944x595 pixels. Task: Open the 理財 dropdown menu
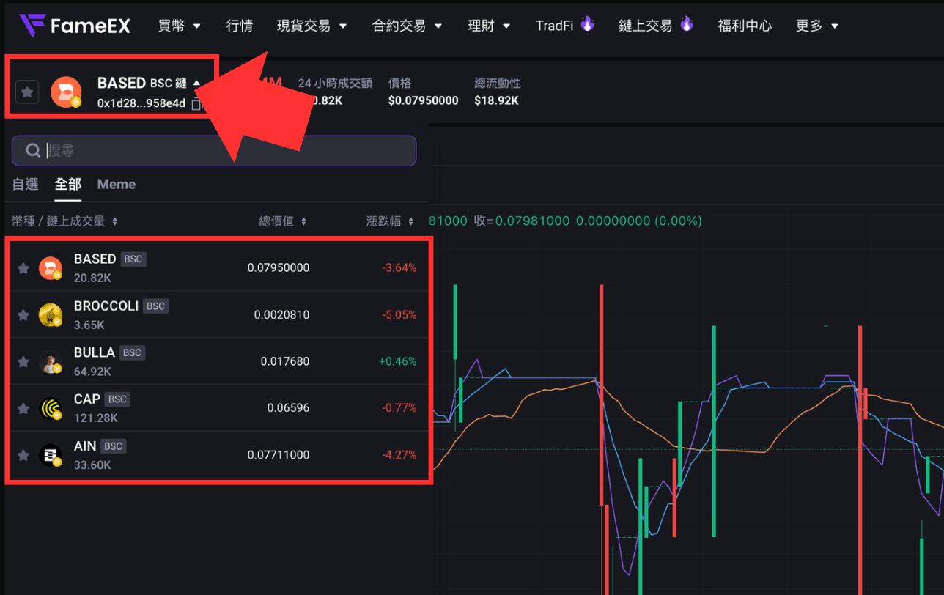[x=490, y=26]
